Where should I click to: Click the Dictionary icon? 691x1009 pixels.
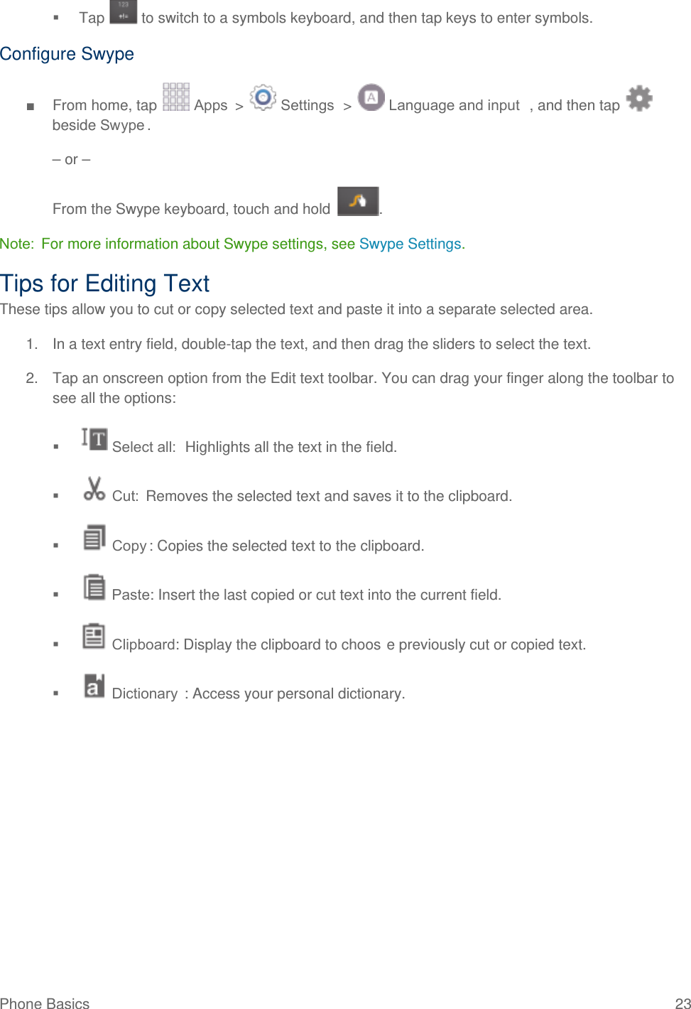[94, 686]
